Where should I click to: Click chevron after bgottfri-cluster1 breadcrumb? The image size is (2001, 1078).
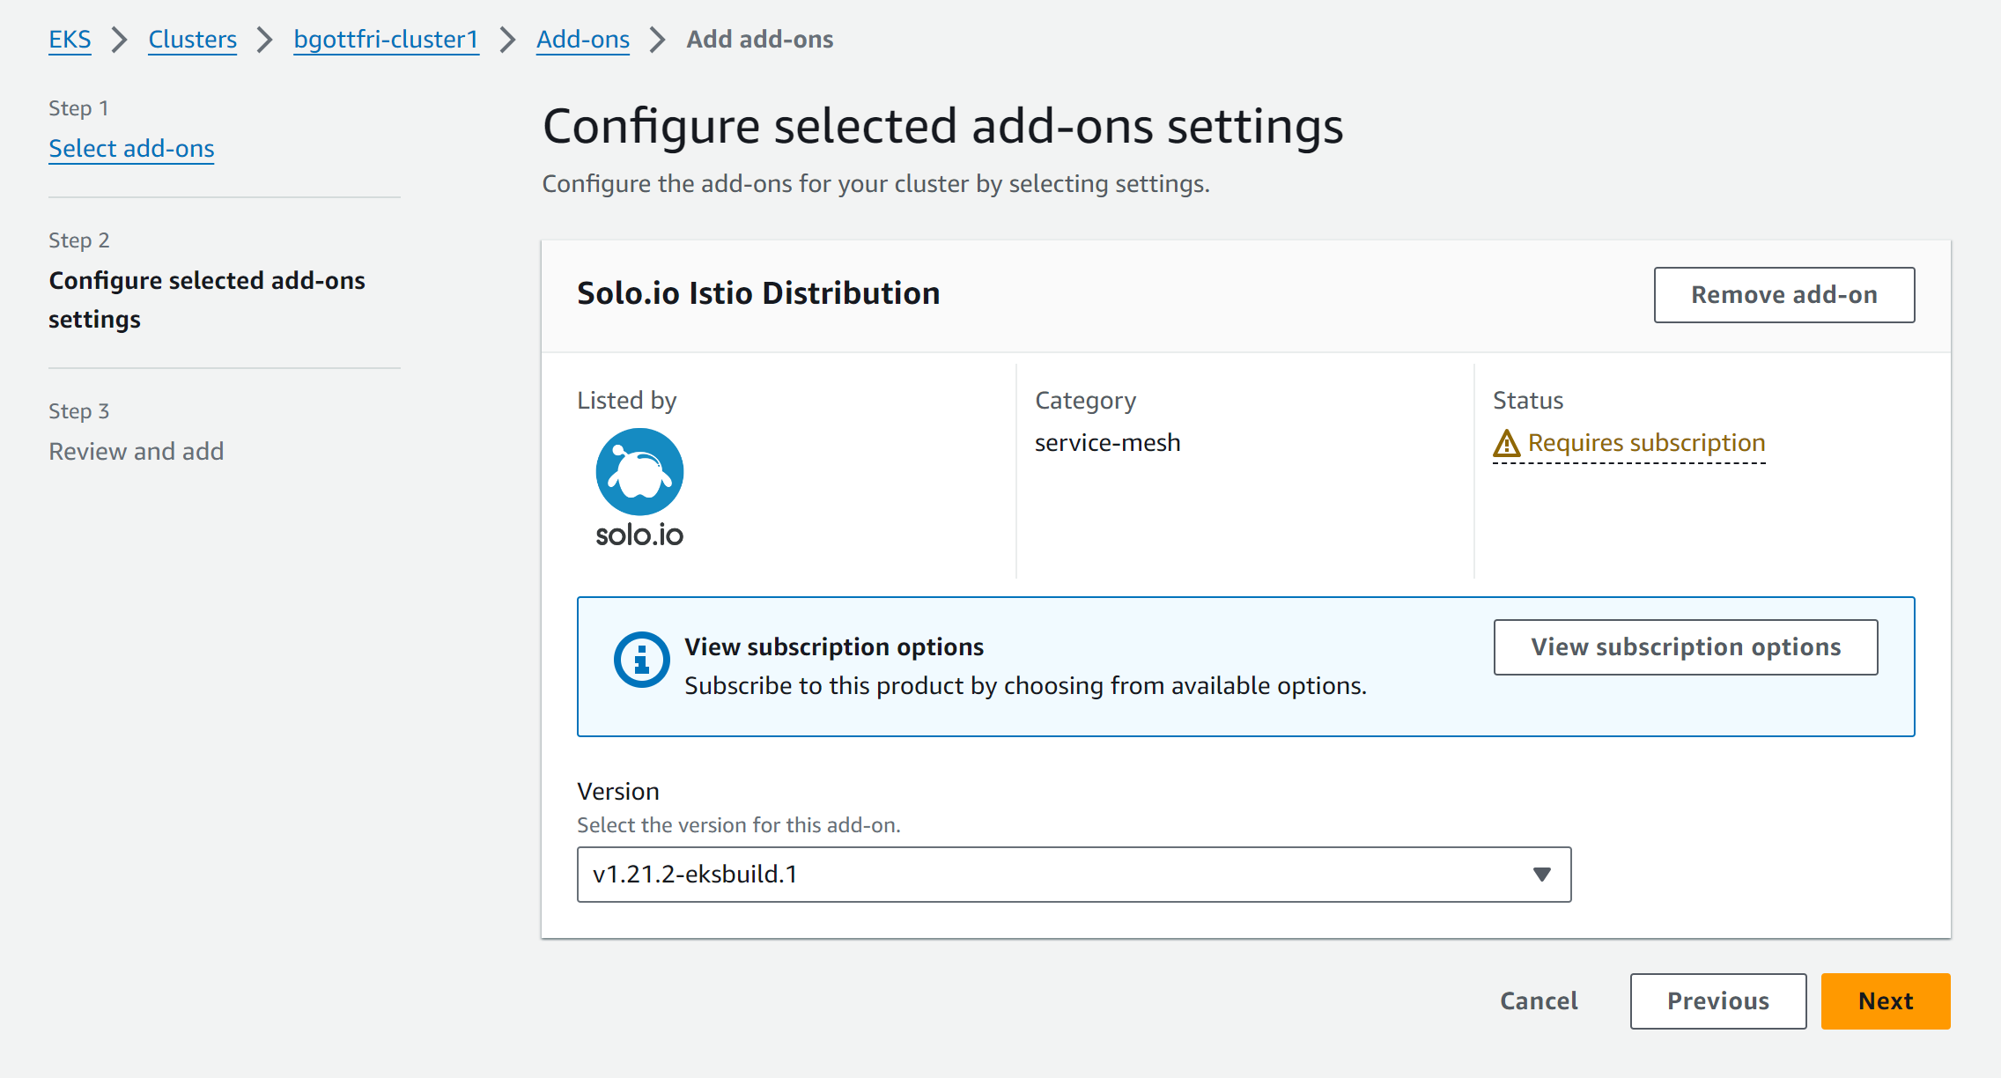507,40
